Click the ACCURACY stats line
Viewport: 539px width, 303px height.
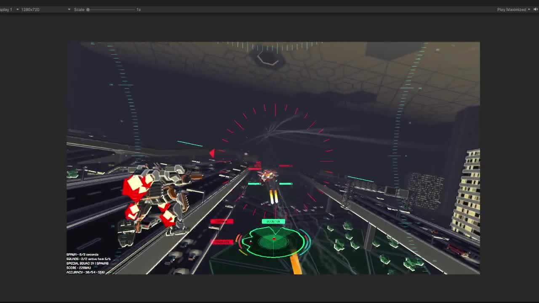85,272
